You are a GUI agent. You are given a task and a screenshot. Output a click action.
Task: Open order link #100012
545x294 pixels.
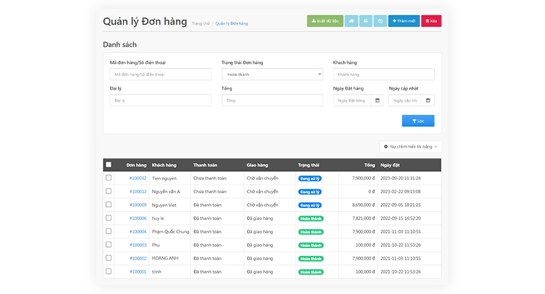click(138, 191)
